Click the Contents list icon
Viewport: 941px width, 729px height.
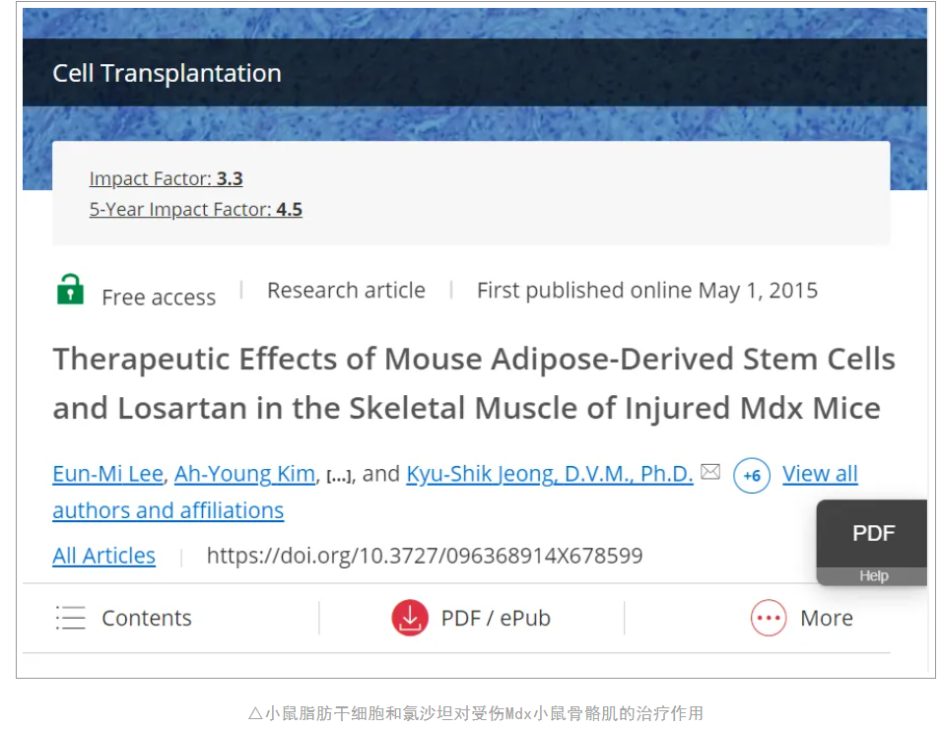pyautogui.click(x=71, y=618)
